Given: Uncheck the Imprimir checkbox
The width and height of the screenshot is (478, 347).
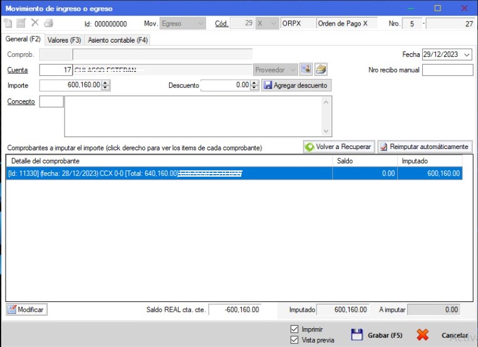Looking at the screenshot, I should click(295, 329).
